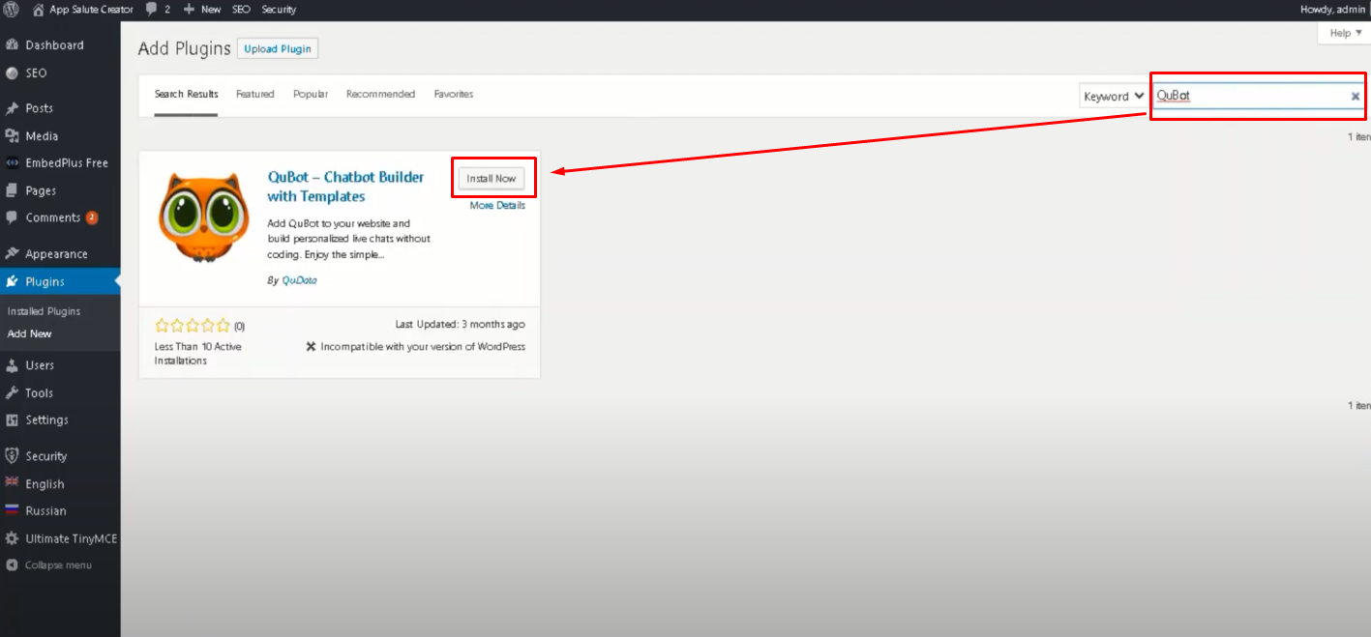Open the Keyword search type dropdown
The height and width of the screenshot is (637, 1371).
1114,97
